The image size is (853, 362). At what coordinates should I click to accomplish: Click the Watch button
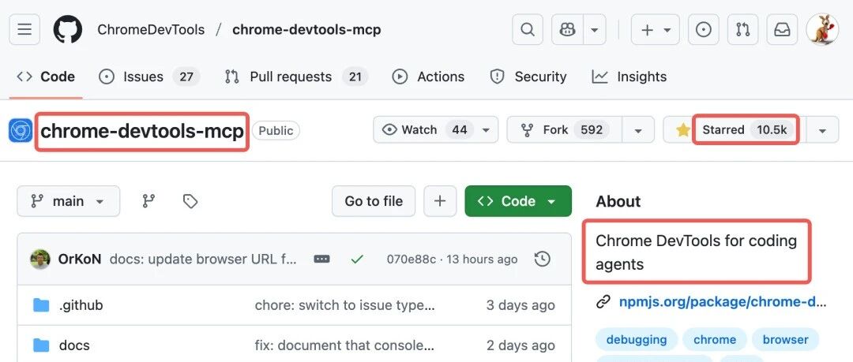coord(435,130)
